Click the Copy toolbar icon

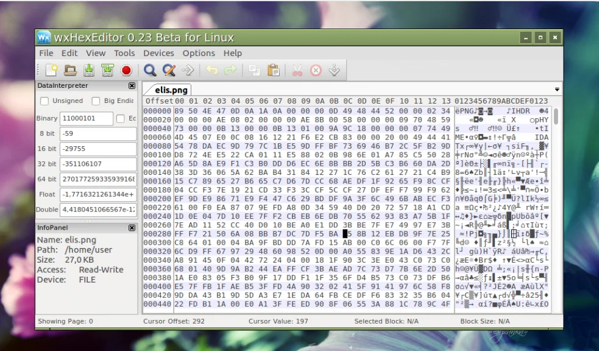254,70
